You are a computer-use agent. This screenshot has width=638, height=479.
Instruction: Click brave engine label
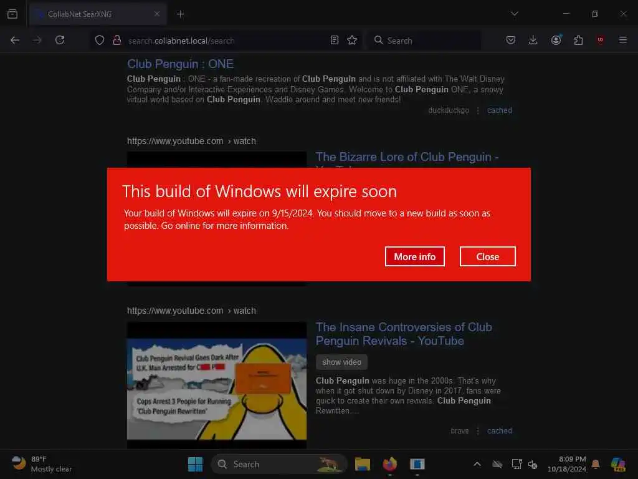click(x=460, y=431)
